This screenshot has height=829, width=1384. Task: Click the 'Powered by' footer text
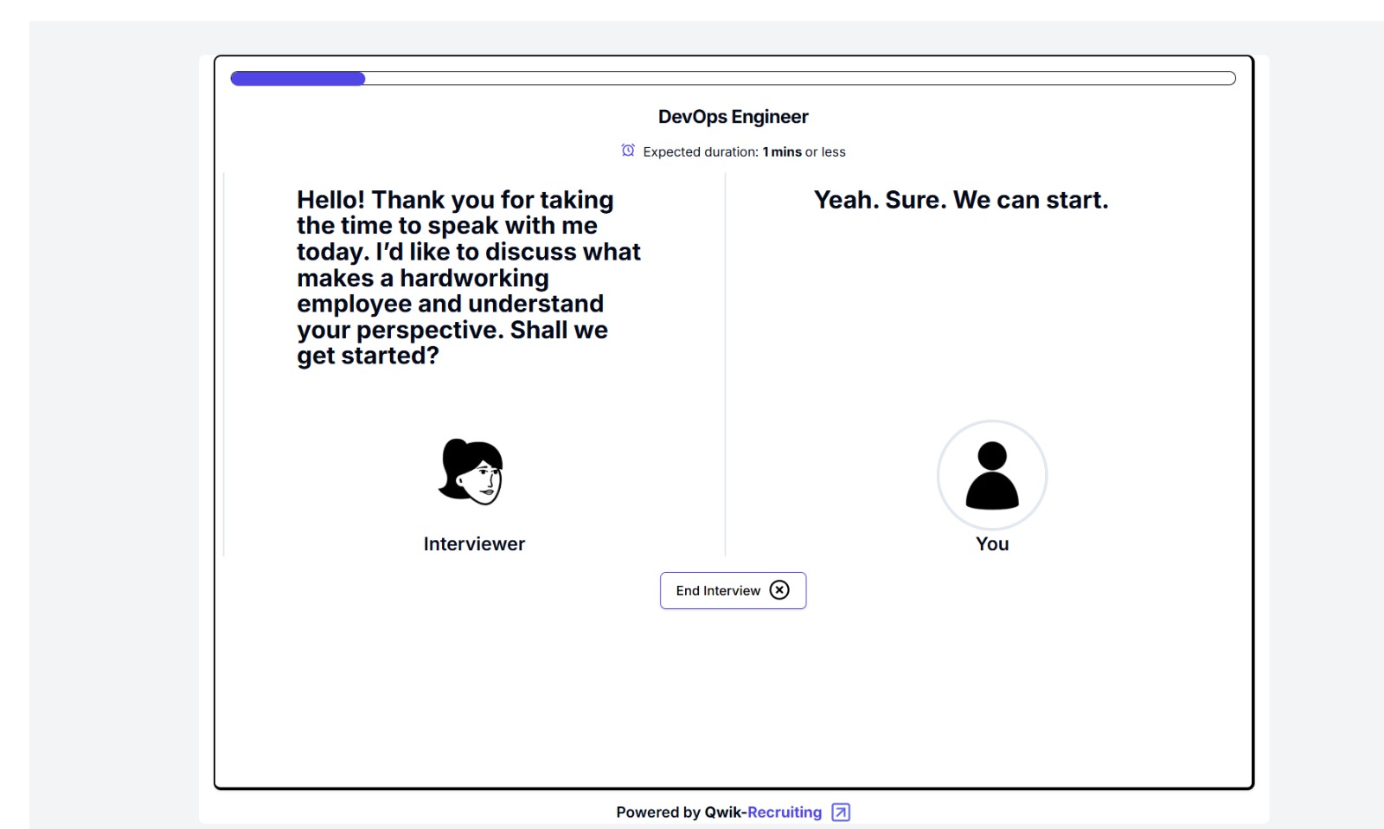[x=658, y=812]
